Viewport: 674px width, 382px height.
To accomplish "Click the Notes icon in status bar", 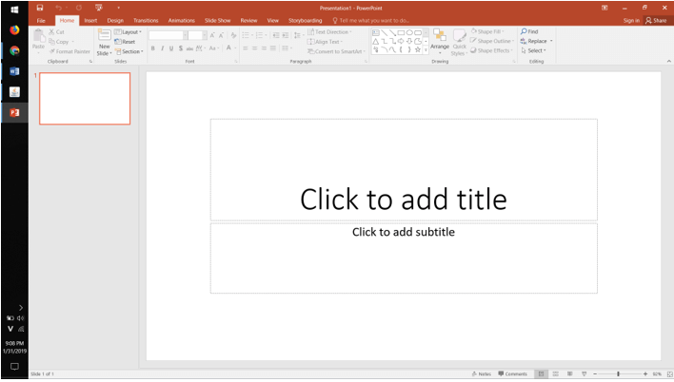I will coord(482,373).
